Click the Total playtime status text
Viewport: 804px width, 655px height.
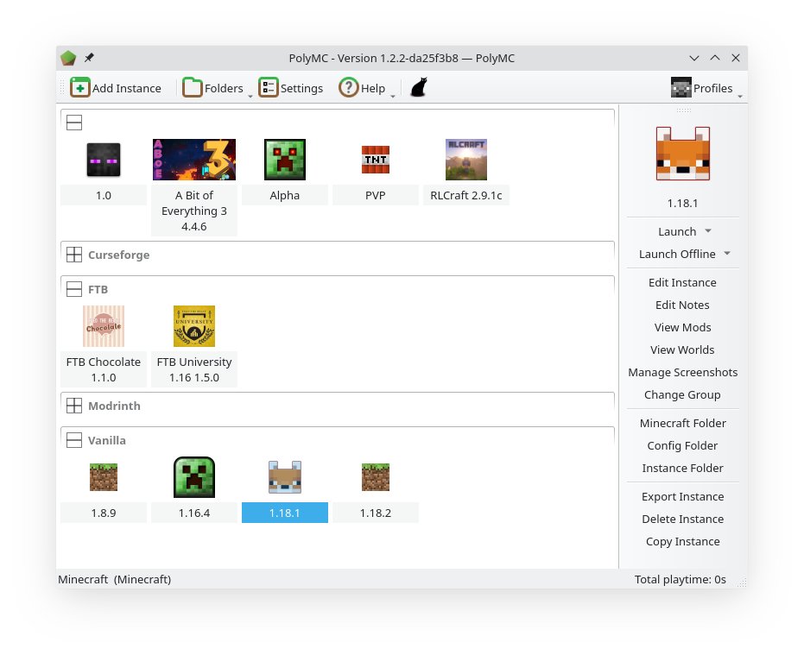click(680, 580)
